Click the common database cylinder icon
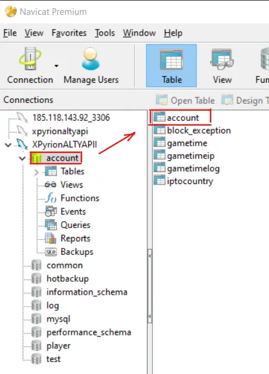Screen dimensions: 269x374 [36, 265]
